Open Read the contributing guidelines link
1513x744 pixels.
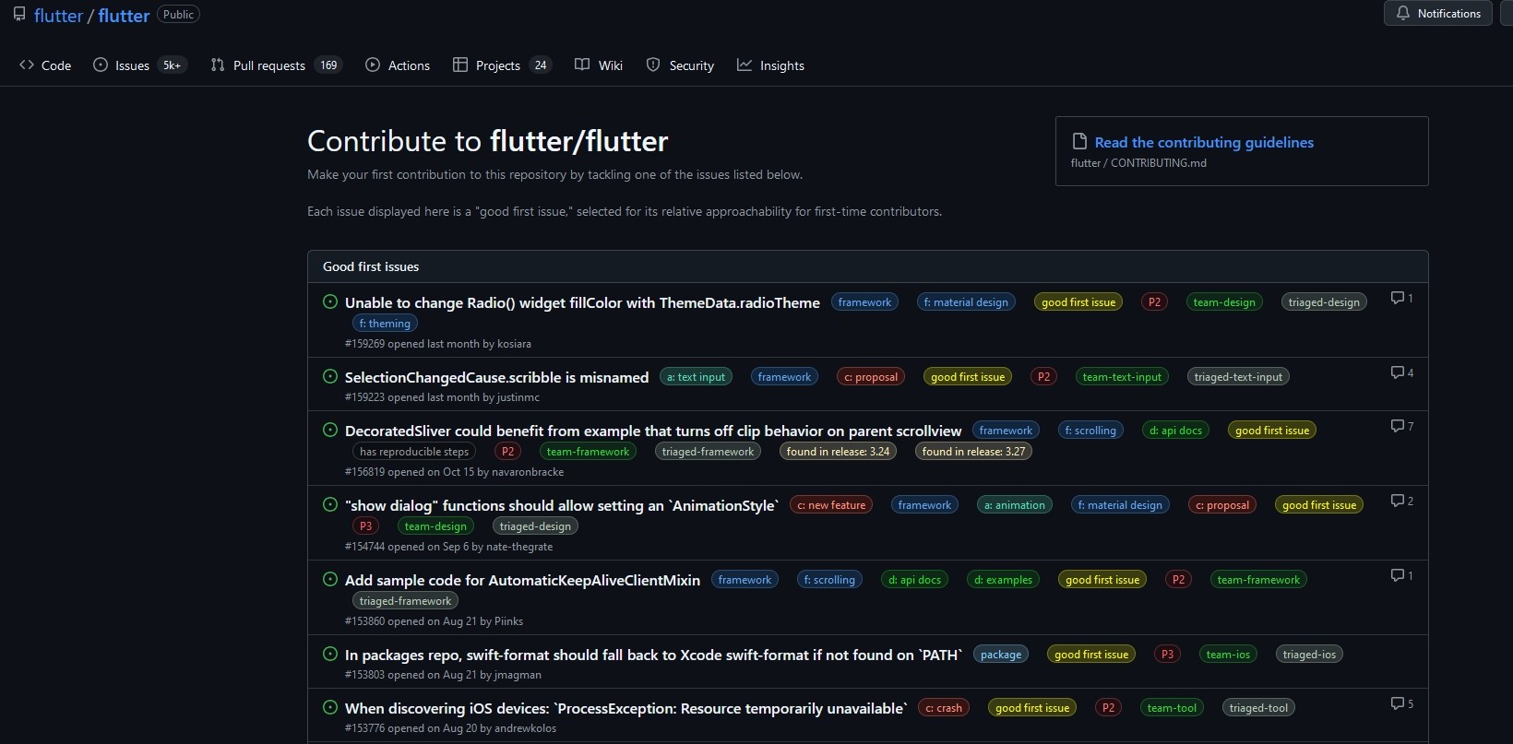pos(1204,142)
